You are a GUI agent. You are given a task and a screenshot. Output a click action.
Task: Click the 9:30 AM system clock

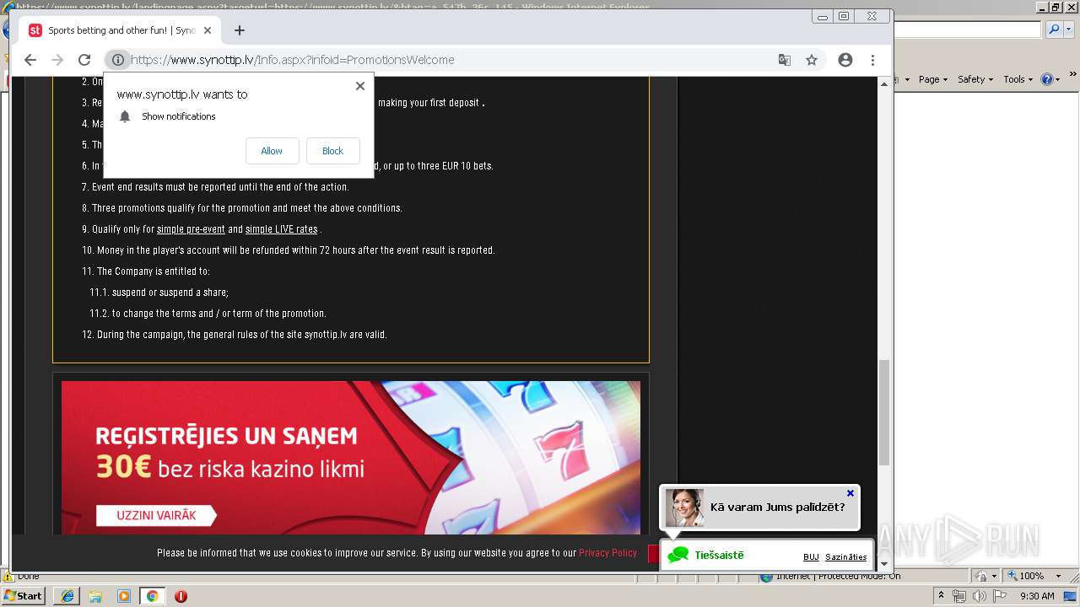coord(1037,596)
